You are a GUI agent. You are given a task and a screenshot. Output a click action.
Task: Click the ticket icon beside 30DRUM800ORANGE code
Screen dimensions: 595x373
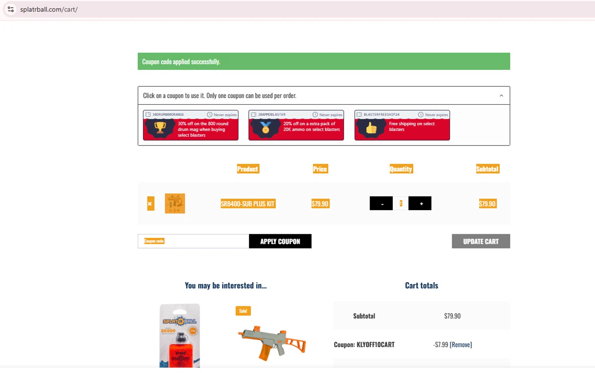(148, 115)
